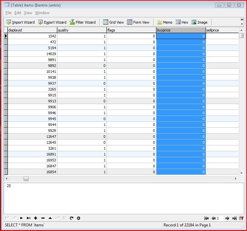Open the Hex viewer

tap(182, 22)
